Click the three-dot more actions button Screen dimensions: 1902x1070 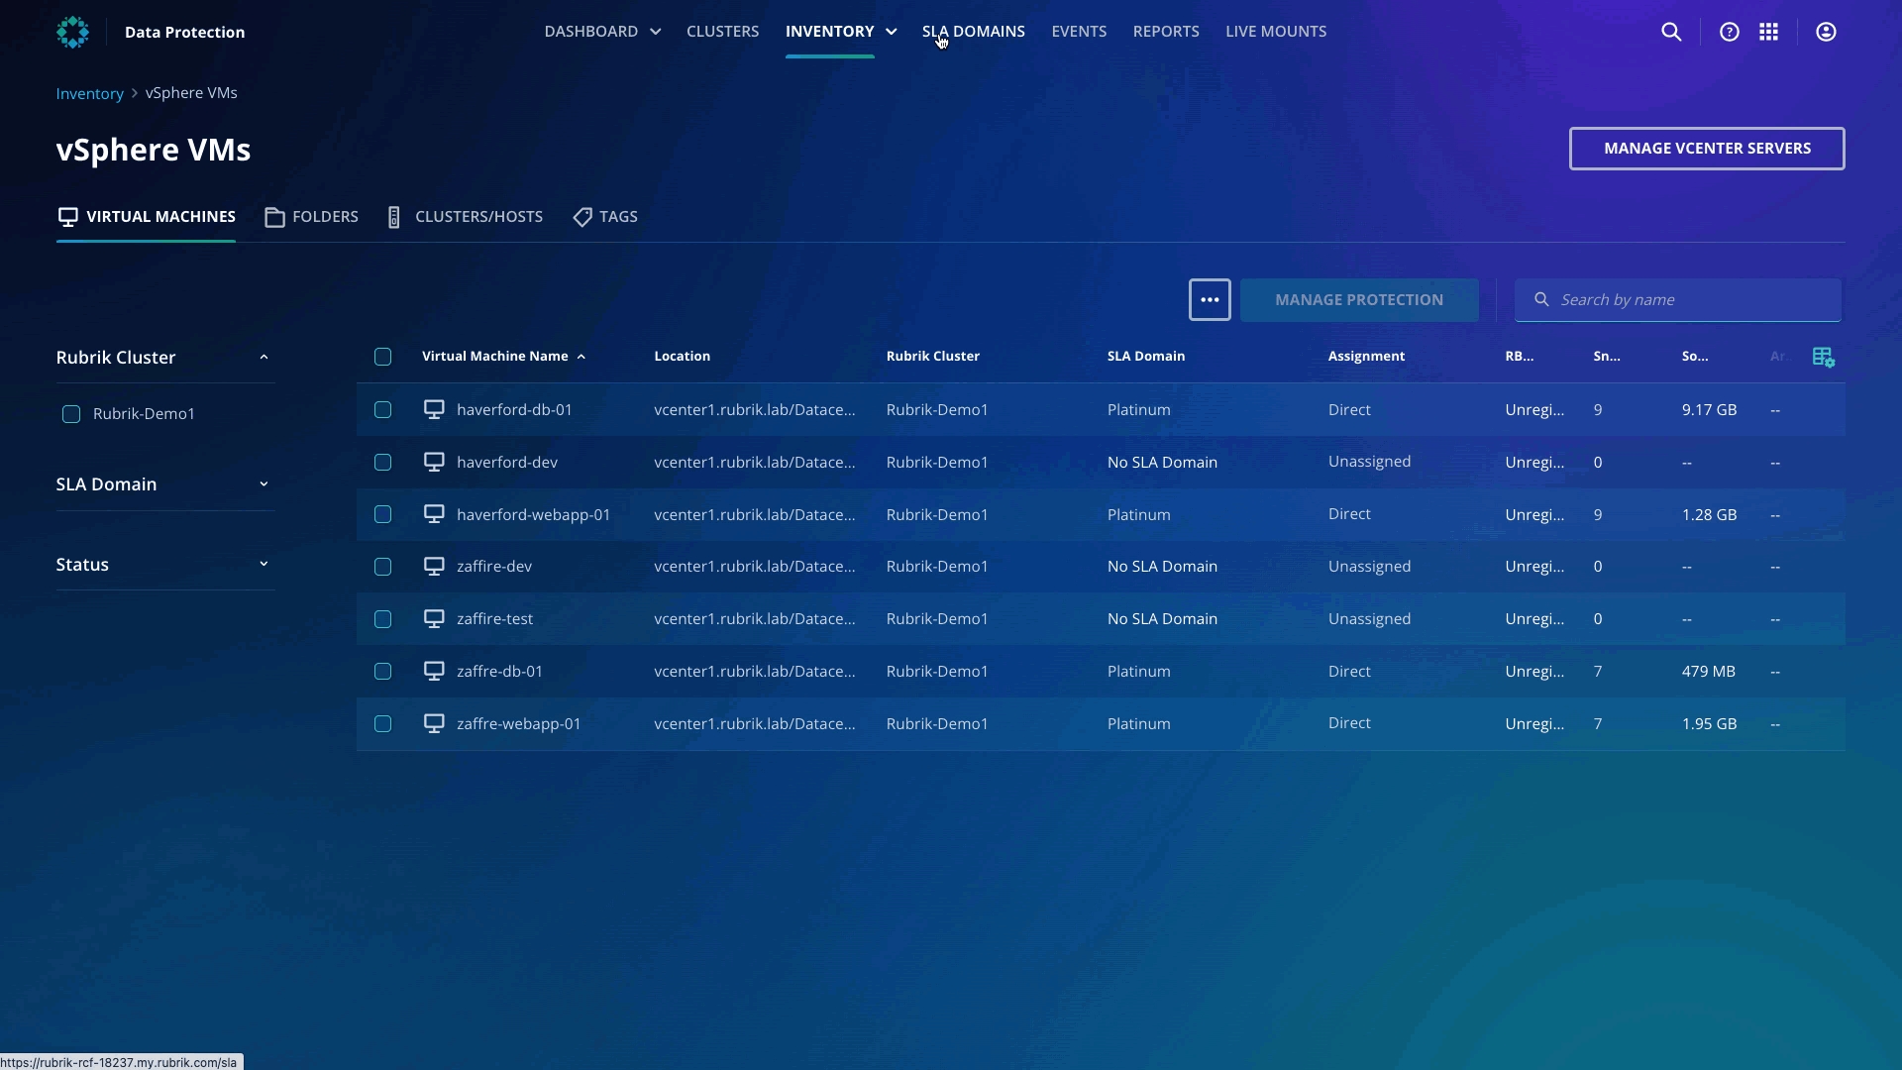[x=1210, y=299]
